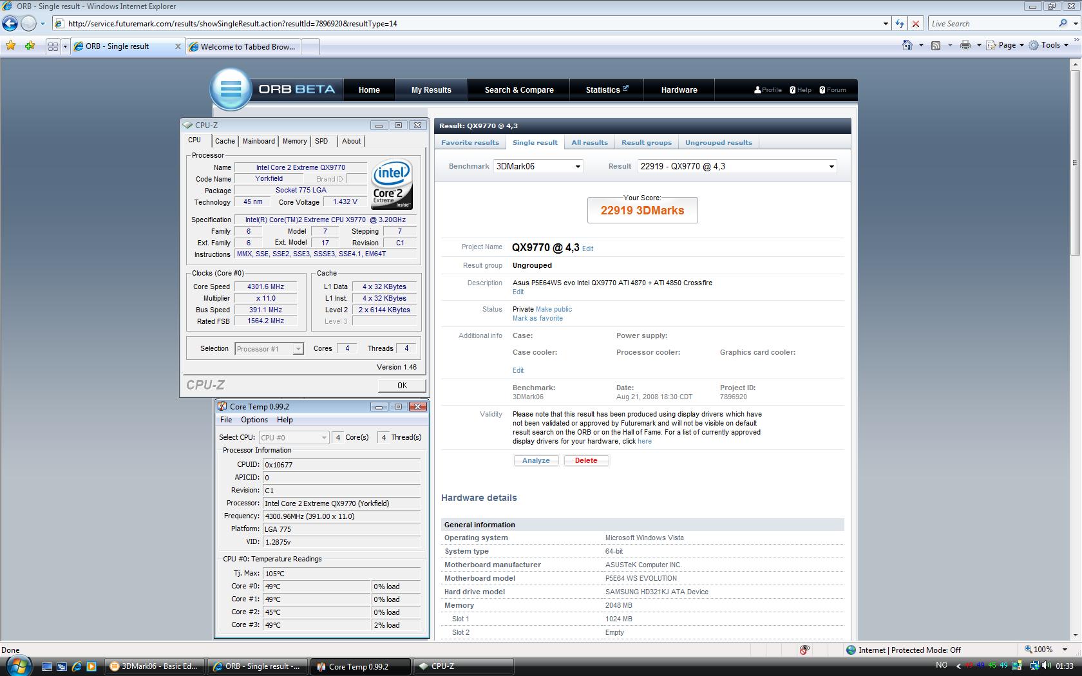Click the Help link in ORB header
Screen dimensions: 1082x676
point(801,90)
